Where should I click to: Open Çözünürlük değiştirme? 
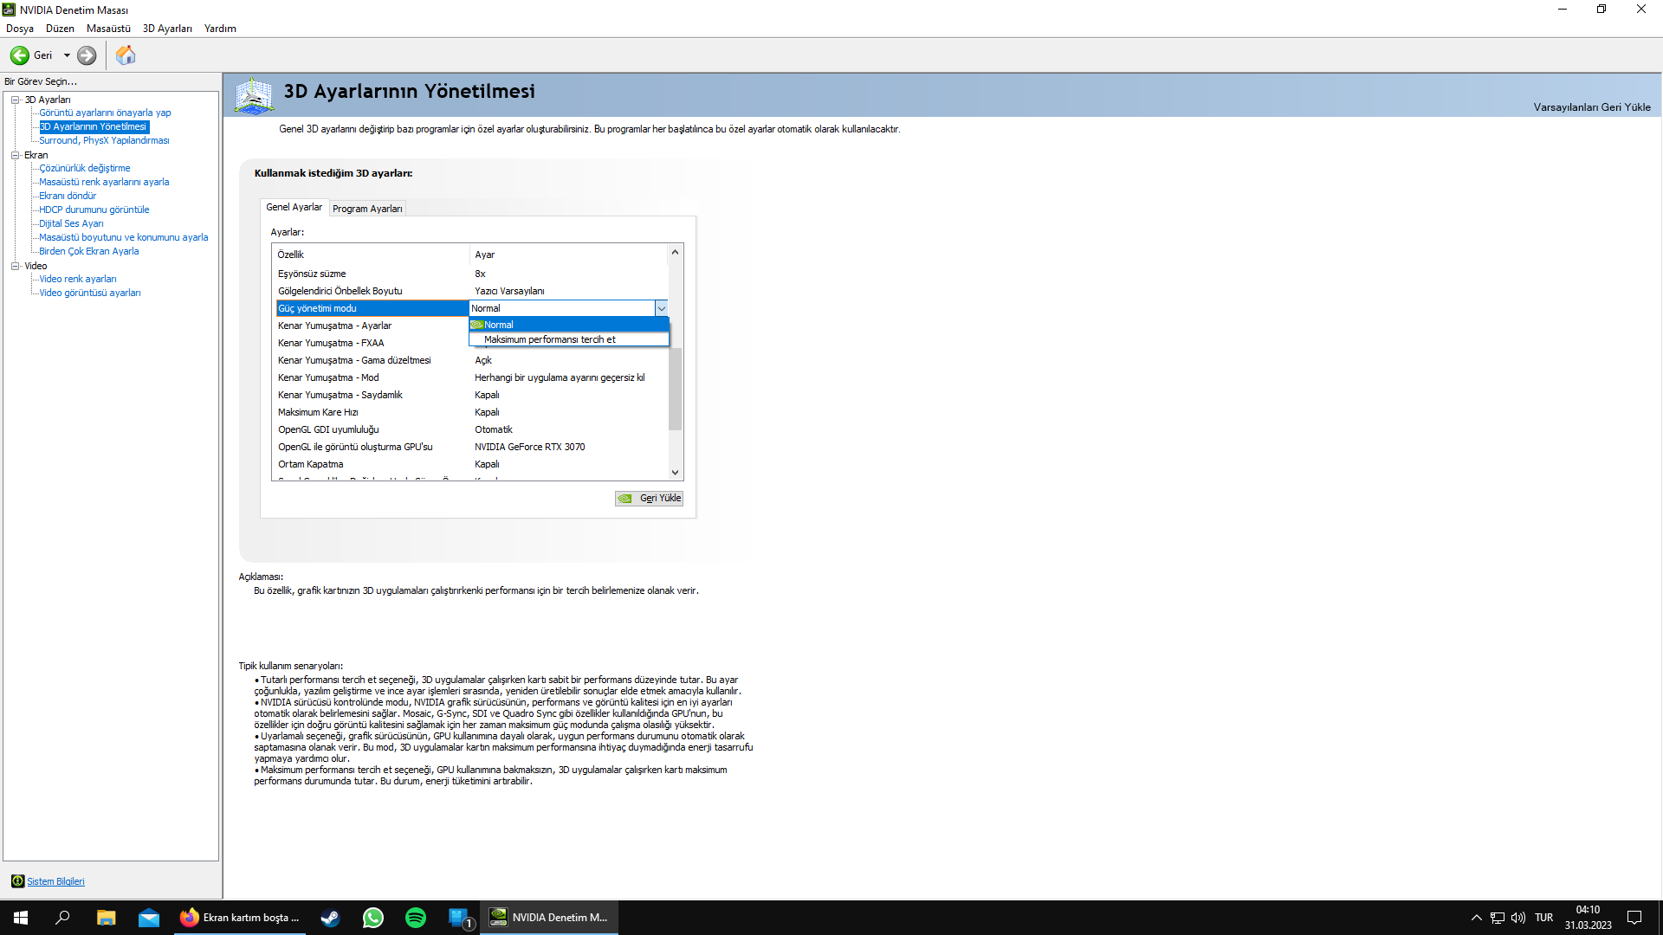coord(84,168)
